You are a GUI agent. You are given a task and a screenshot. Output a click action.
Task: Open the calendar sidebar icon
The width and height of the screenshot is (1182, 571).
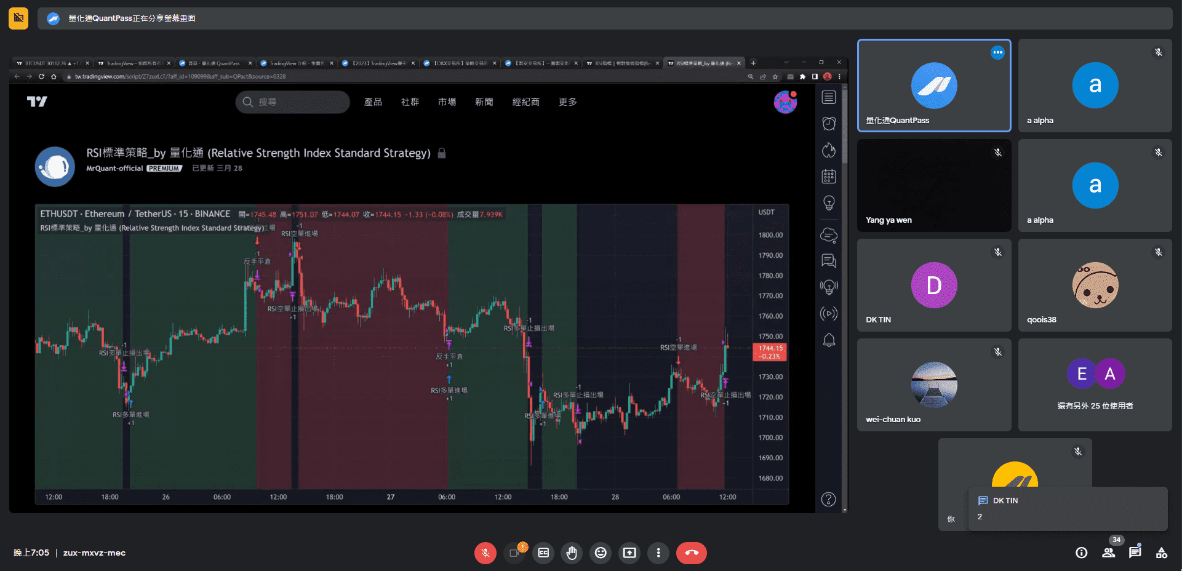829,177
